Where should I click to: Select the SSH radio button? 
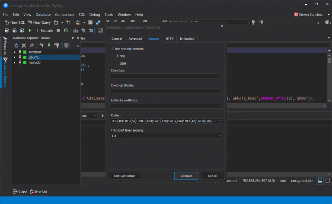pos(117,63)
